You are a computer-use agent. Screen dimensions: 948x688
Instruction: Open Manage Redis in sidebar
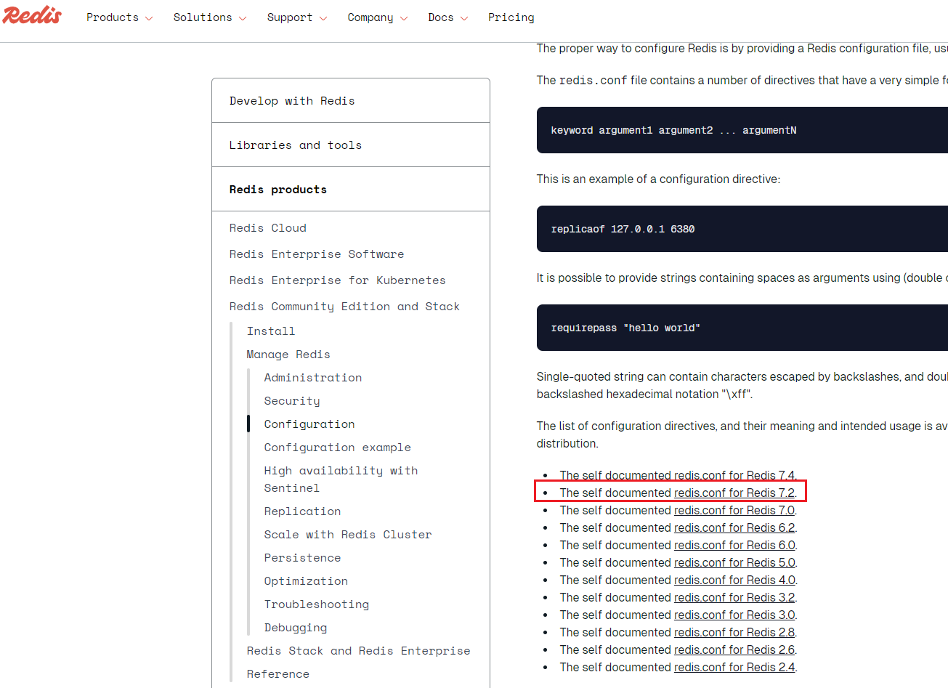click(288, 355)
